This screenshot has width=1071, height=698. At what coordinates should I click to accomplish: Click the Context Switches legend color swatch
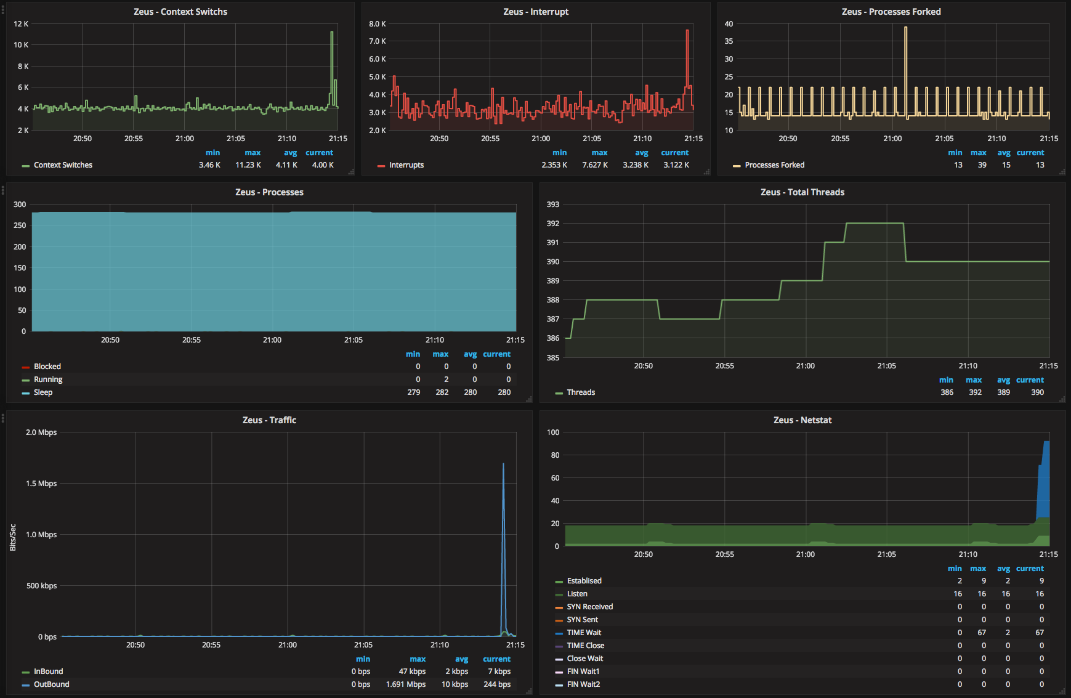25,166
